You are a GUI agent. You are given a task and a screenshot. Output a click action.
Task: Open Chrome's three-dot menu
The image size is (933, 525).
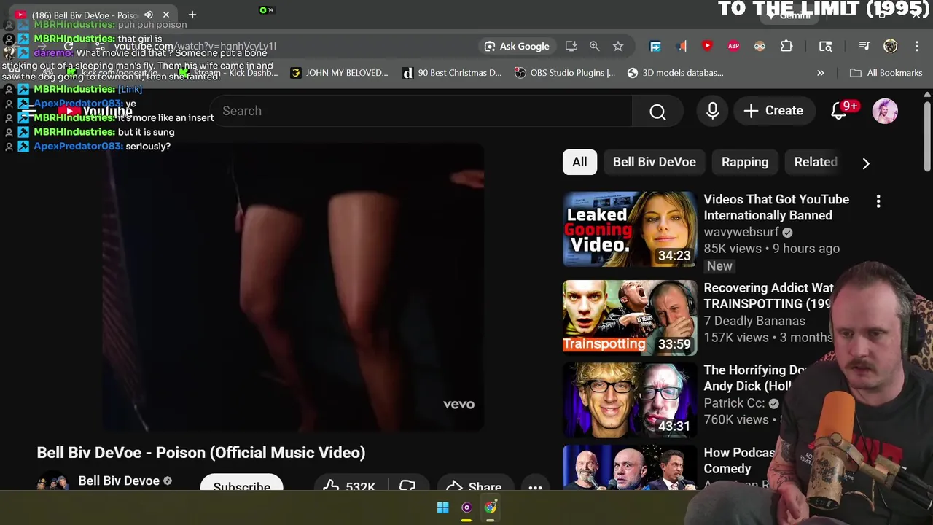point(916,46)
